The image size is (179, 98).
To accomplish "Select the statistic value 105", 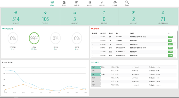I will pyautogui.click(x=45, y=19).
